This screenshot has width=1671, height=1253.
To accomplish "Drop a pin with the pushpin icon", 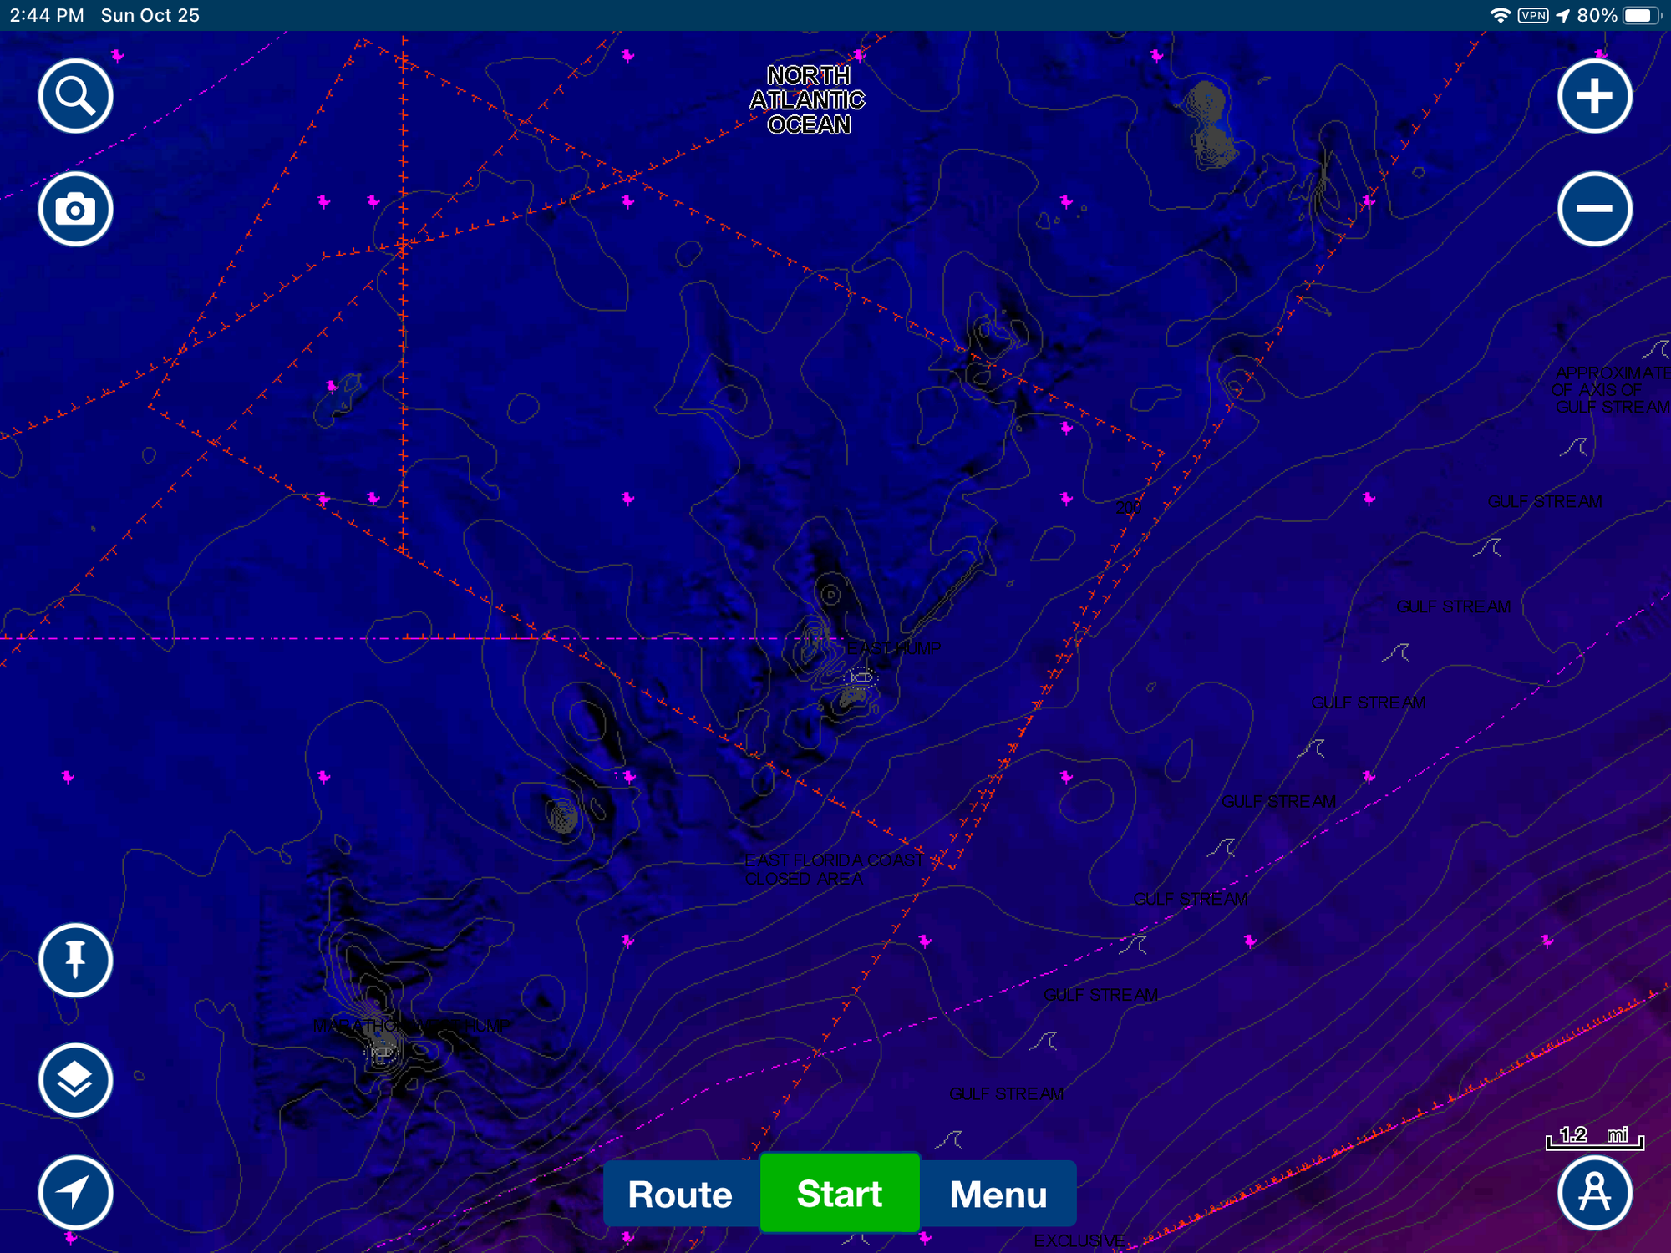I will [x=75, y=960].
